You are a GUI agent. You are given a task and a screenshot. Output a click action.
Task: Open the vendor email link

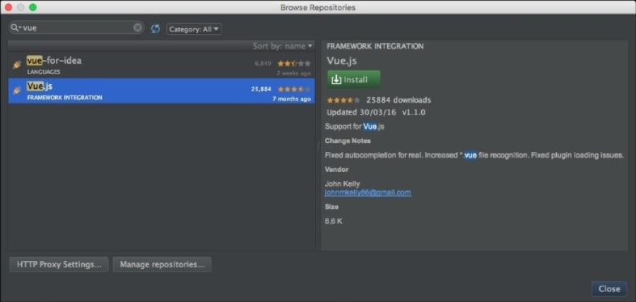[x=367, y=192]
